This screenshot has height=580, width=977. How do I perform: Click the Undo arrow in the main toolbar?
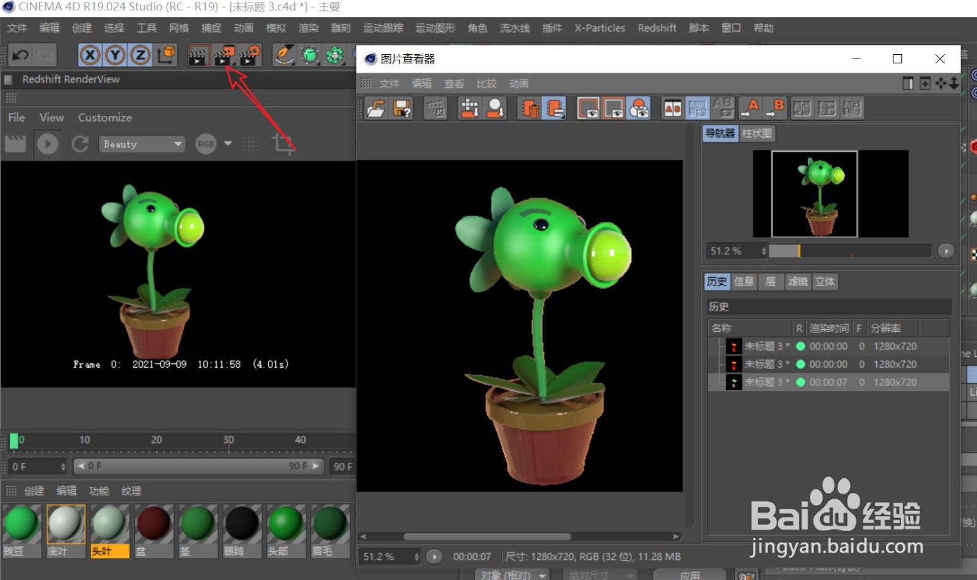pyautogui.click(x=20, y=55)
